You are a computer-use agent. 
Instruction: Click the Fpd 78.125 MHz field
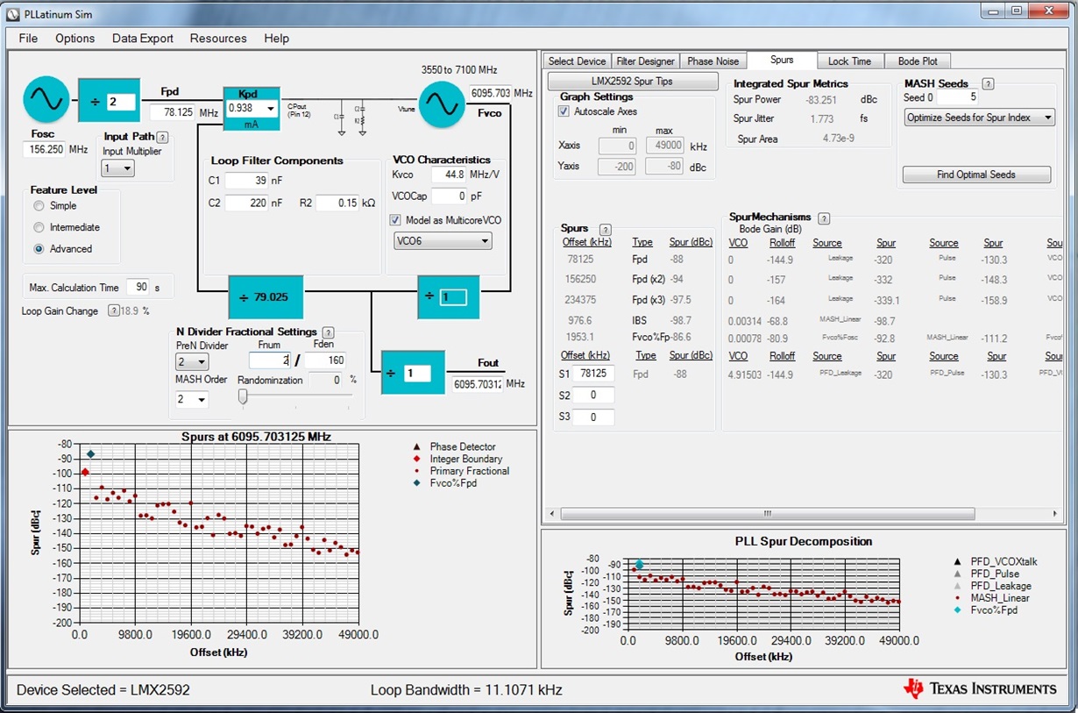pyautogui.click(x=173, y=112)
